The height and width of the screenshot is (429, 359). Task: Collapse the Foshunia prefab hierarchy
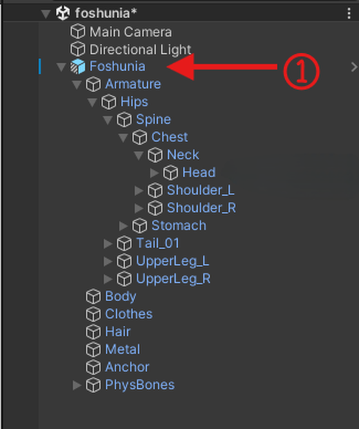pos(62,66)
